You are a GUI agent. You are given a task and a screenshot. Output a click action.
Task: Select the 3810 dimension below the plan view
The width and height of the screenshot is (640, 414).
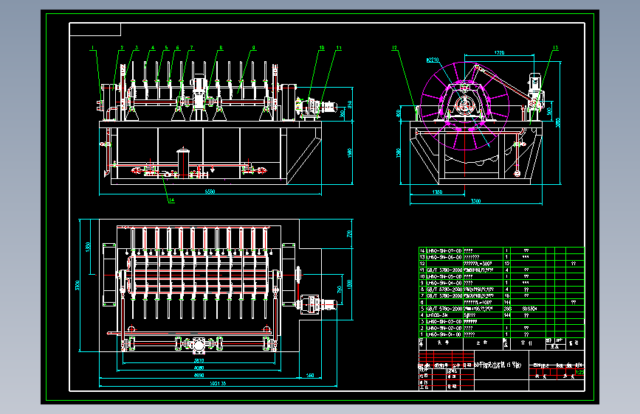[x=199, y=361]
